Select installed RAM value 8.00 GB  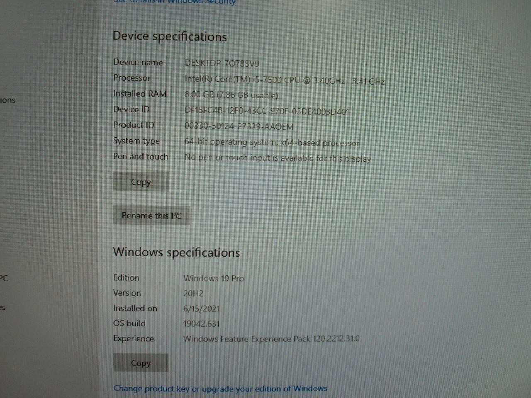click(231, 95)
